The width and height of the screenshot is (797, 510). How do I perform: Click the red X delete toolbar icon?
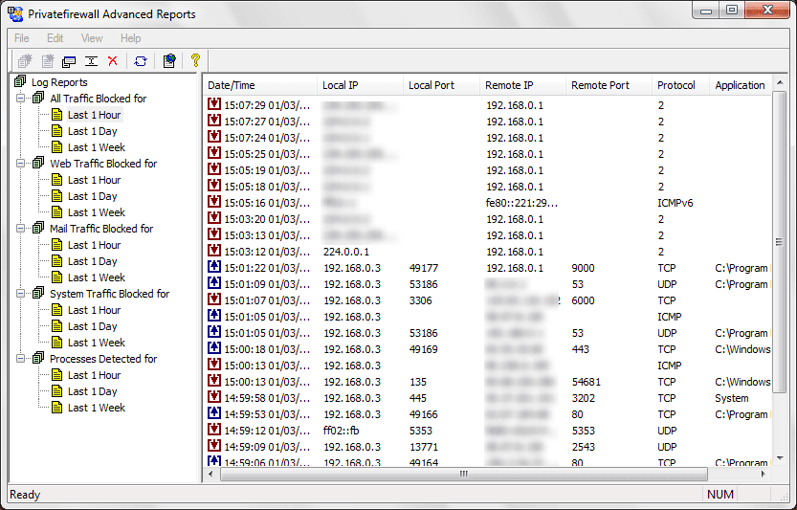[113, 61]
